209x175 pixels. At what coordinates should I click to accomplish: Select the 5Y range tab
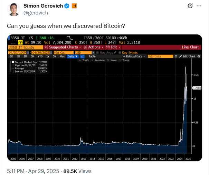(55, 56)
